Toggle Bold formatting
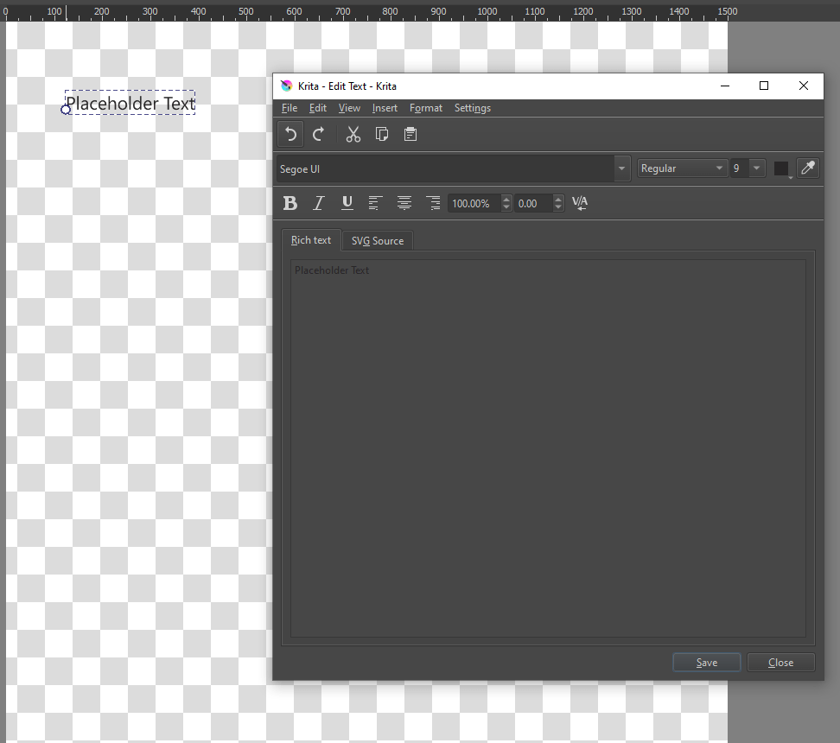Image resolution: width=840 pixels, height=743 pixels. (x=290, y=203)
